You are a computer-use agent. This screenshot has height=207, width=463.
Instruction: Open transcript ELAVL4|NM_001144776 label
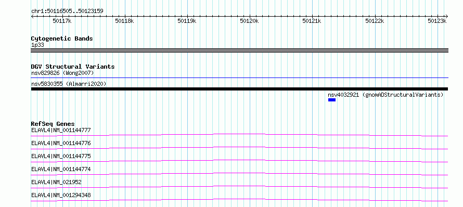(x=61, y=143)
